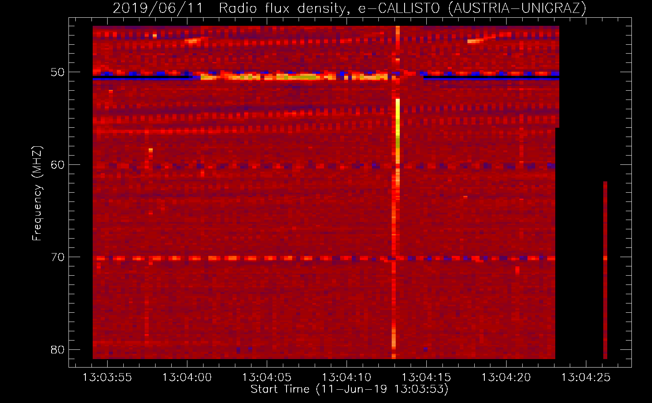Click the 80 frequency tick label
Image resolution: width=652 pixels, height=403 pixels.
coord(58,349)
